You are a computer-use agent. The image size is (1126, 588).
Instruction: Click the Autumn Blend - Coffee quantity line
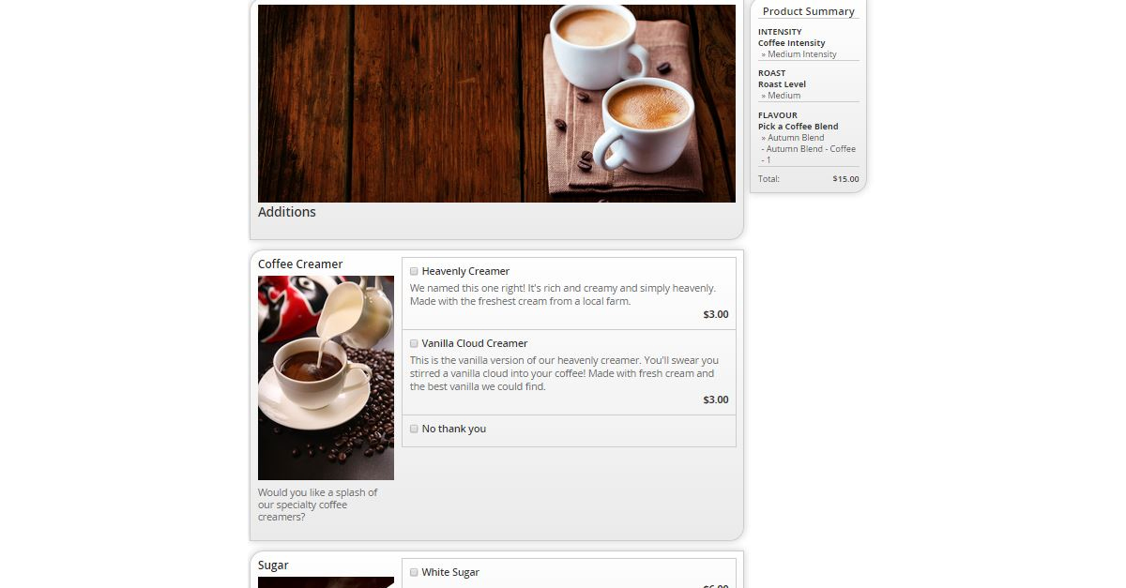pyautogui.click(x=808, y=154)
